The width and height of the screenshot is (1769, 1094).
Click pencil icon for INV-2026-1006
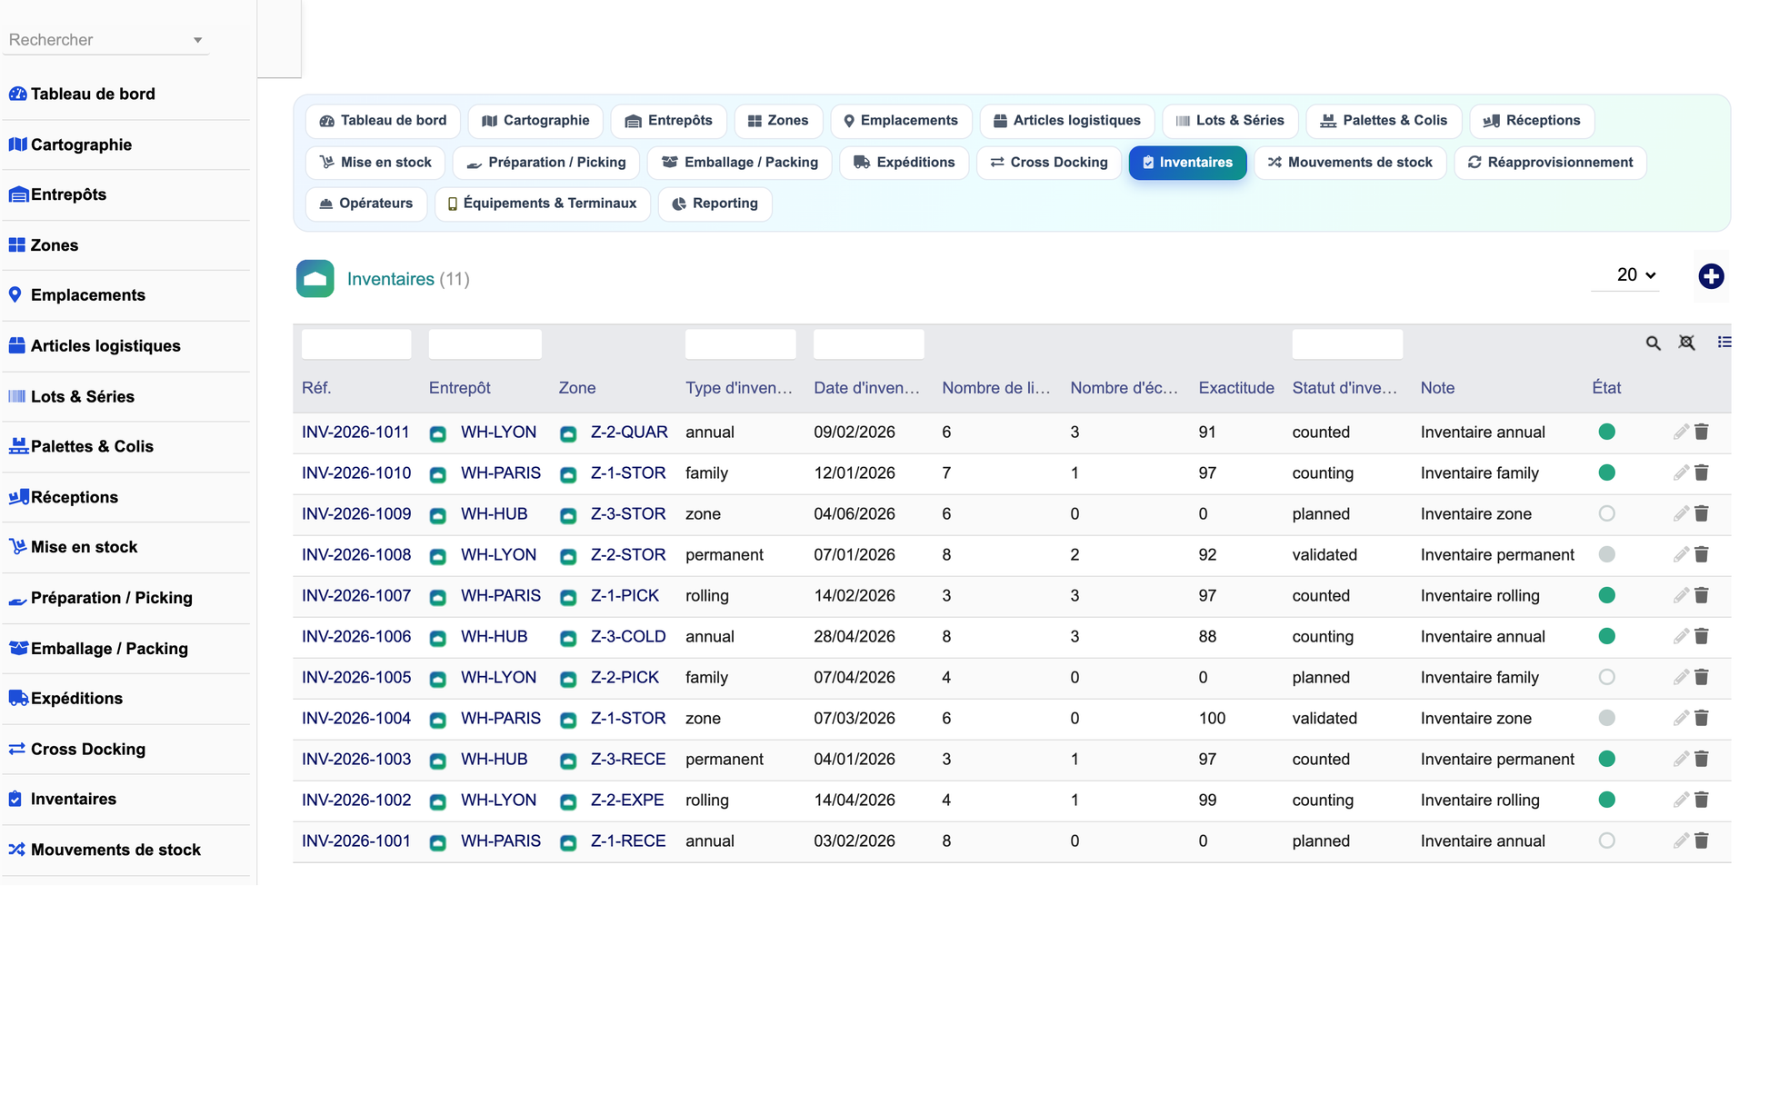(1681, 636)
